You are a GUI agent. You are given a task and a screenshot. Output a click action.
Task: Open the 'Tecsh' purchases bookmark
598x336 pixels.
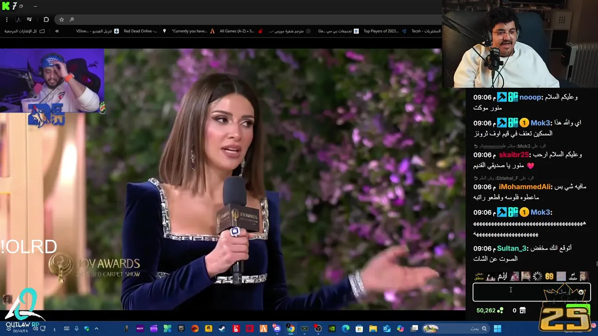pyautogui.click(x=426, y=31)
